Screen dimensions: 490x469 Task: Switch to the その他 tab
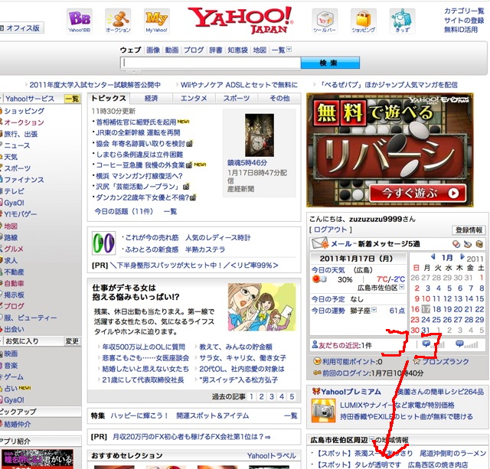pos(279,98)
